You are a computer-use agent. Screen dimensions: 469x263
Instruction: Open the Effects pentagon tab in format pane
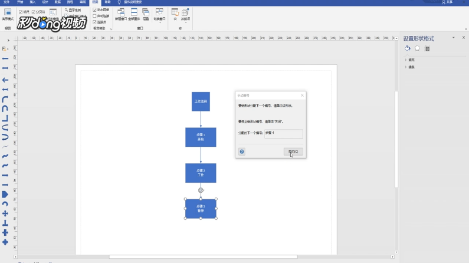point(417,48)
